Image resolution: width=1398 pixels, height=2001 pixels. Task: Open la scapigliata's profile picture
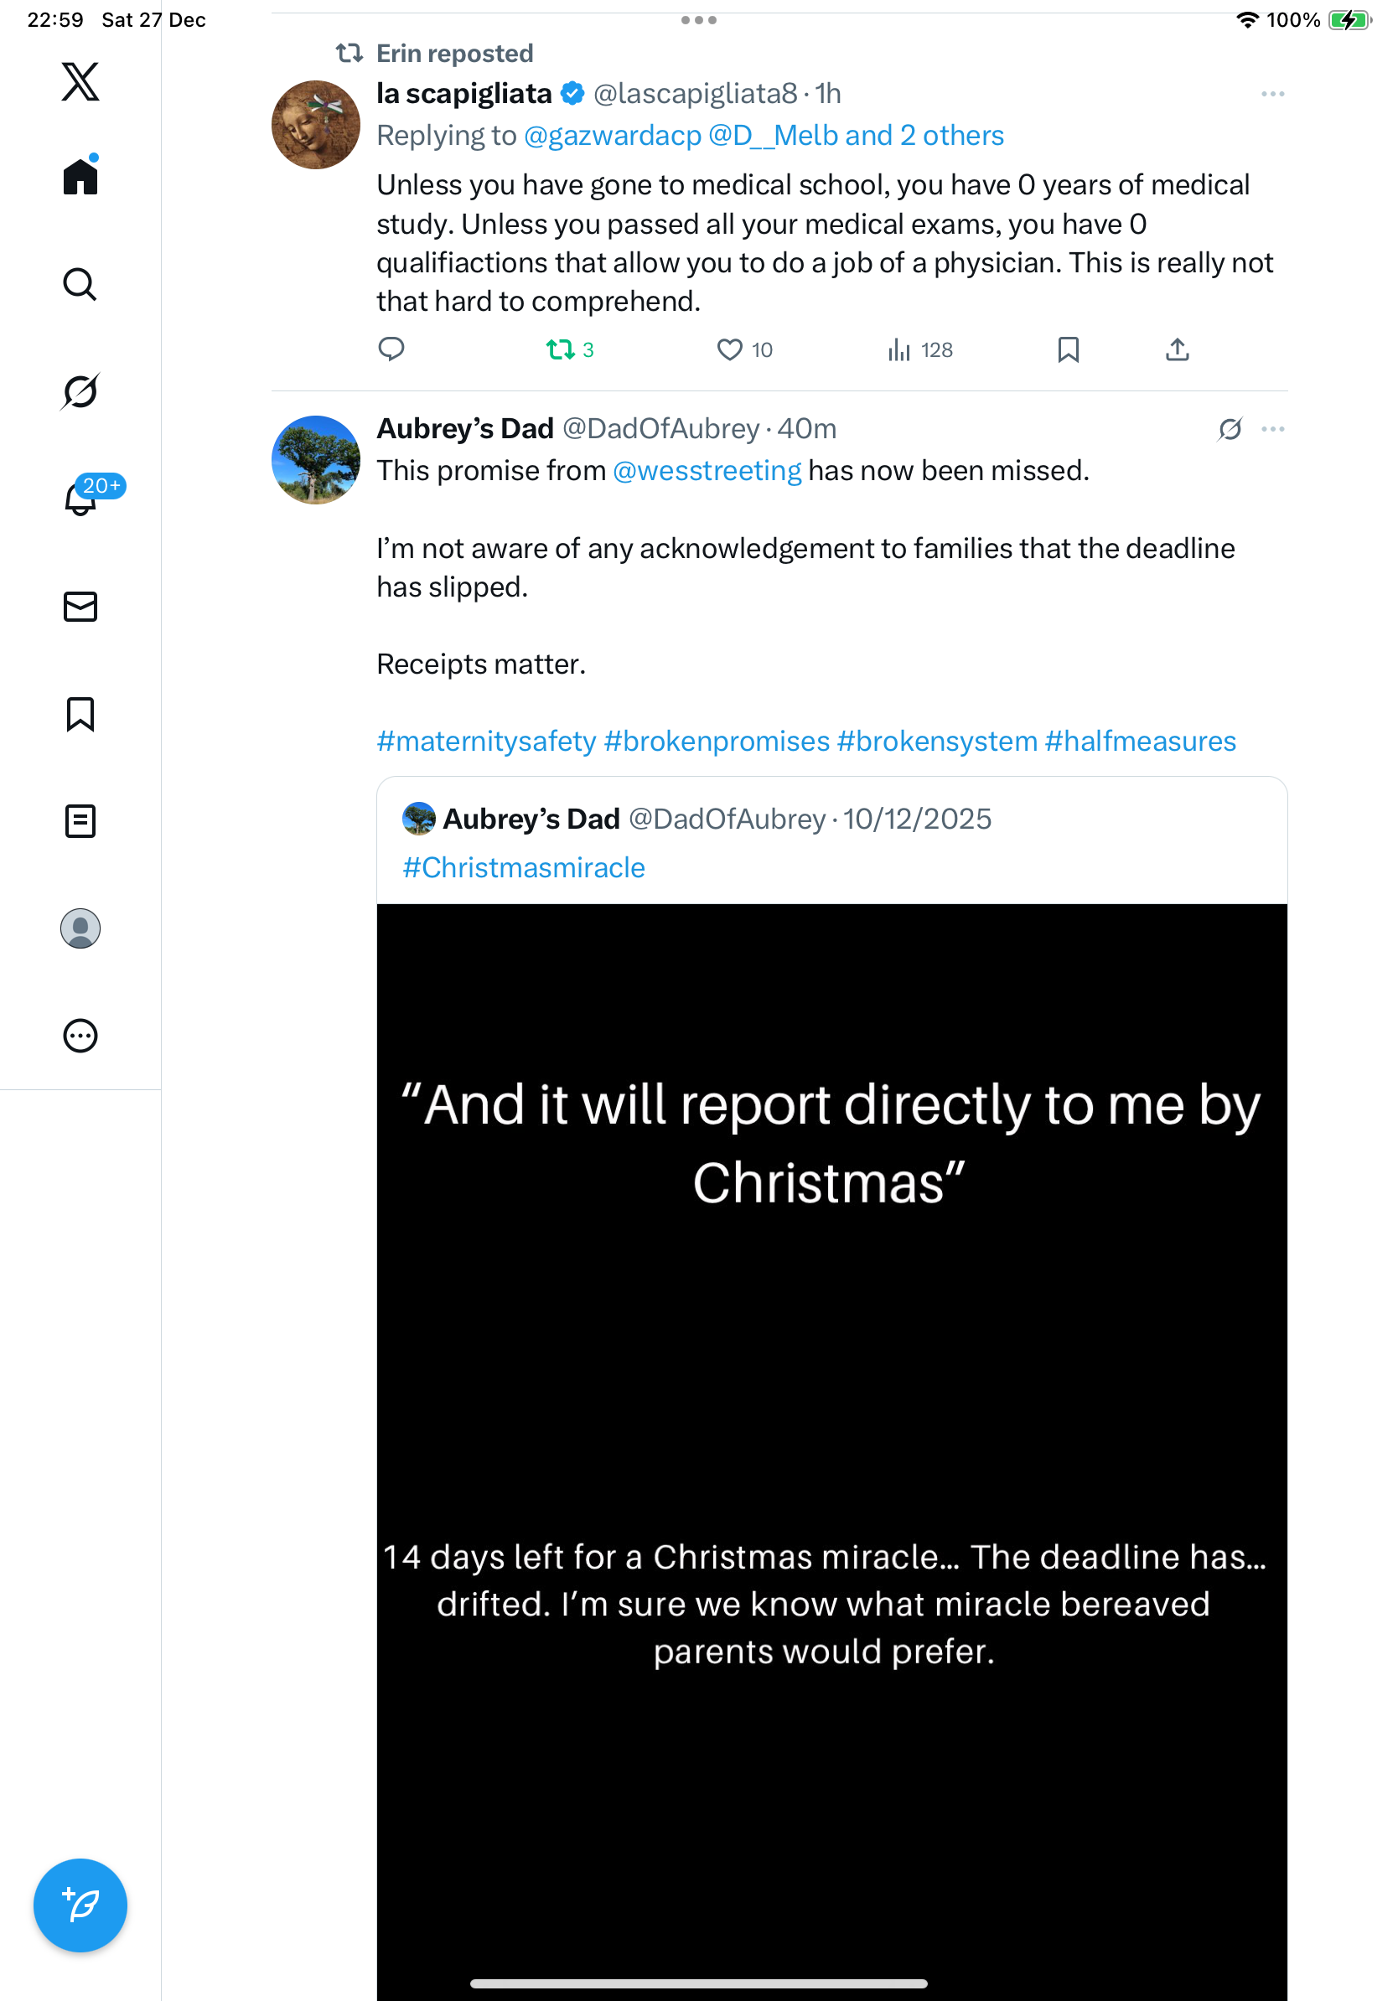pos(315,125)
